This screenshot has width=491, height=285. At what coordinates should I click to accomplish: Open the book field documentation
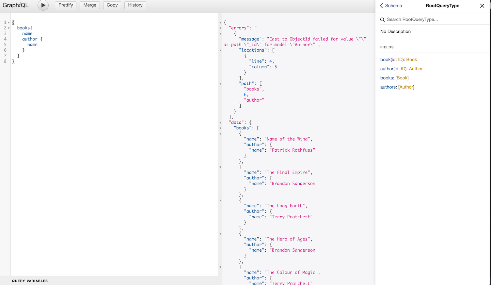coord(385,59)
